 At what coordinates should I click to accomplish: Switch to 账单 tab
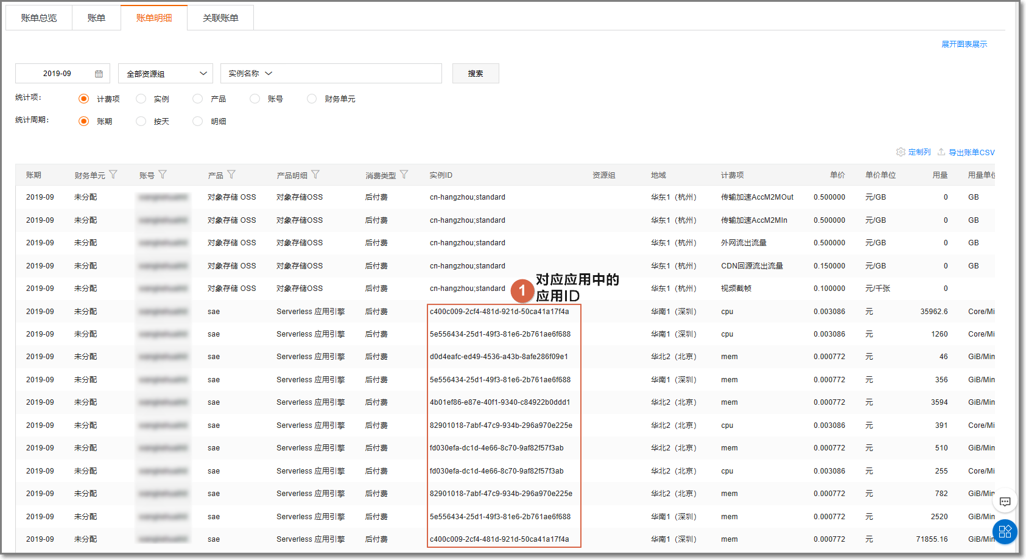coord(96,18)
